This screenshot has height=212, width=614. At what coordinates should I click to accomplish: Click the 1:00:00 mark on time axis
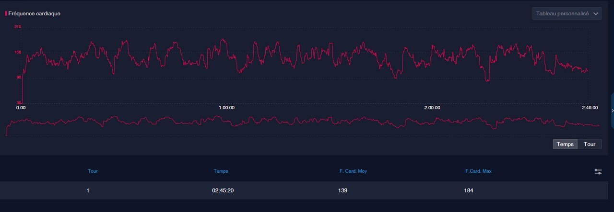(226, 108)
